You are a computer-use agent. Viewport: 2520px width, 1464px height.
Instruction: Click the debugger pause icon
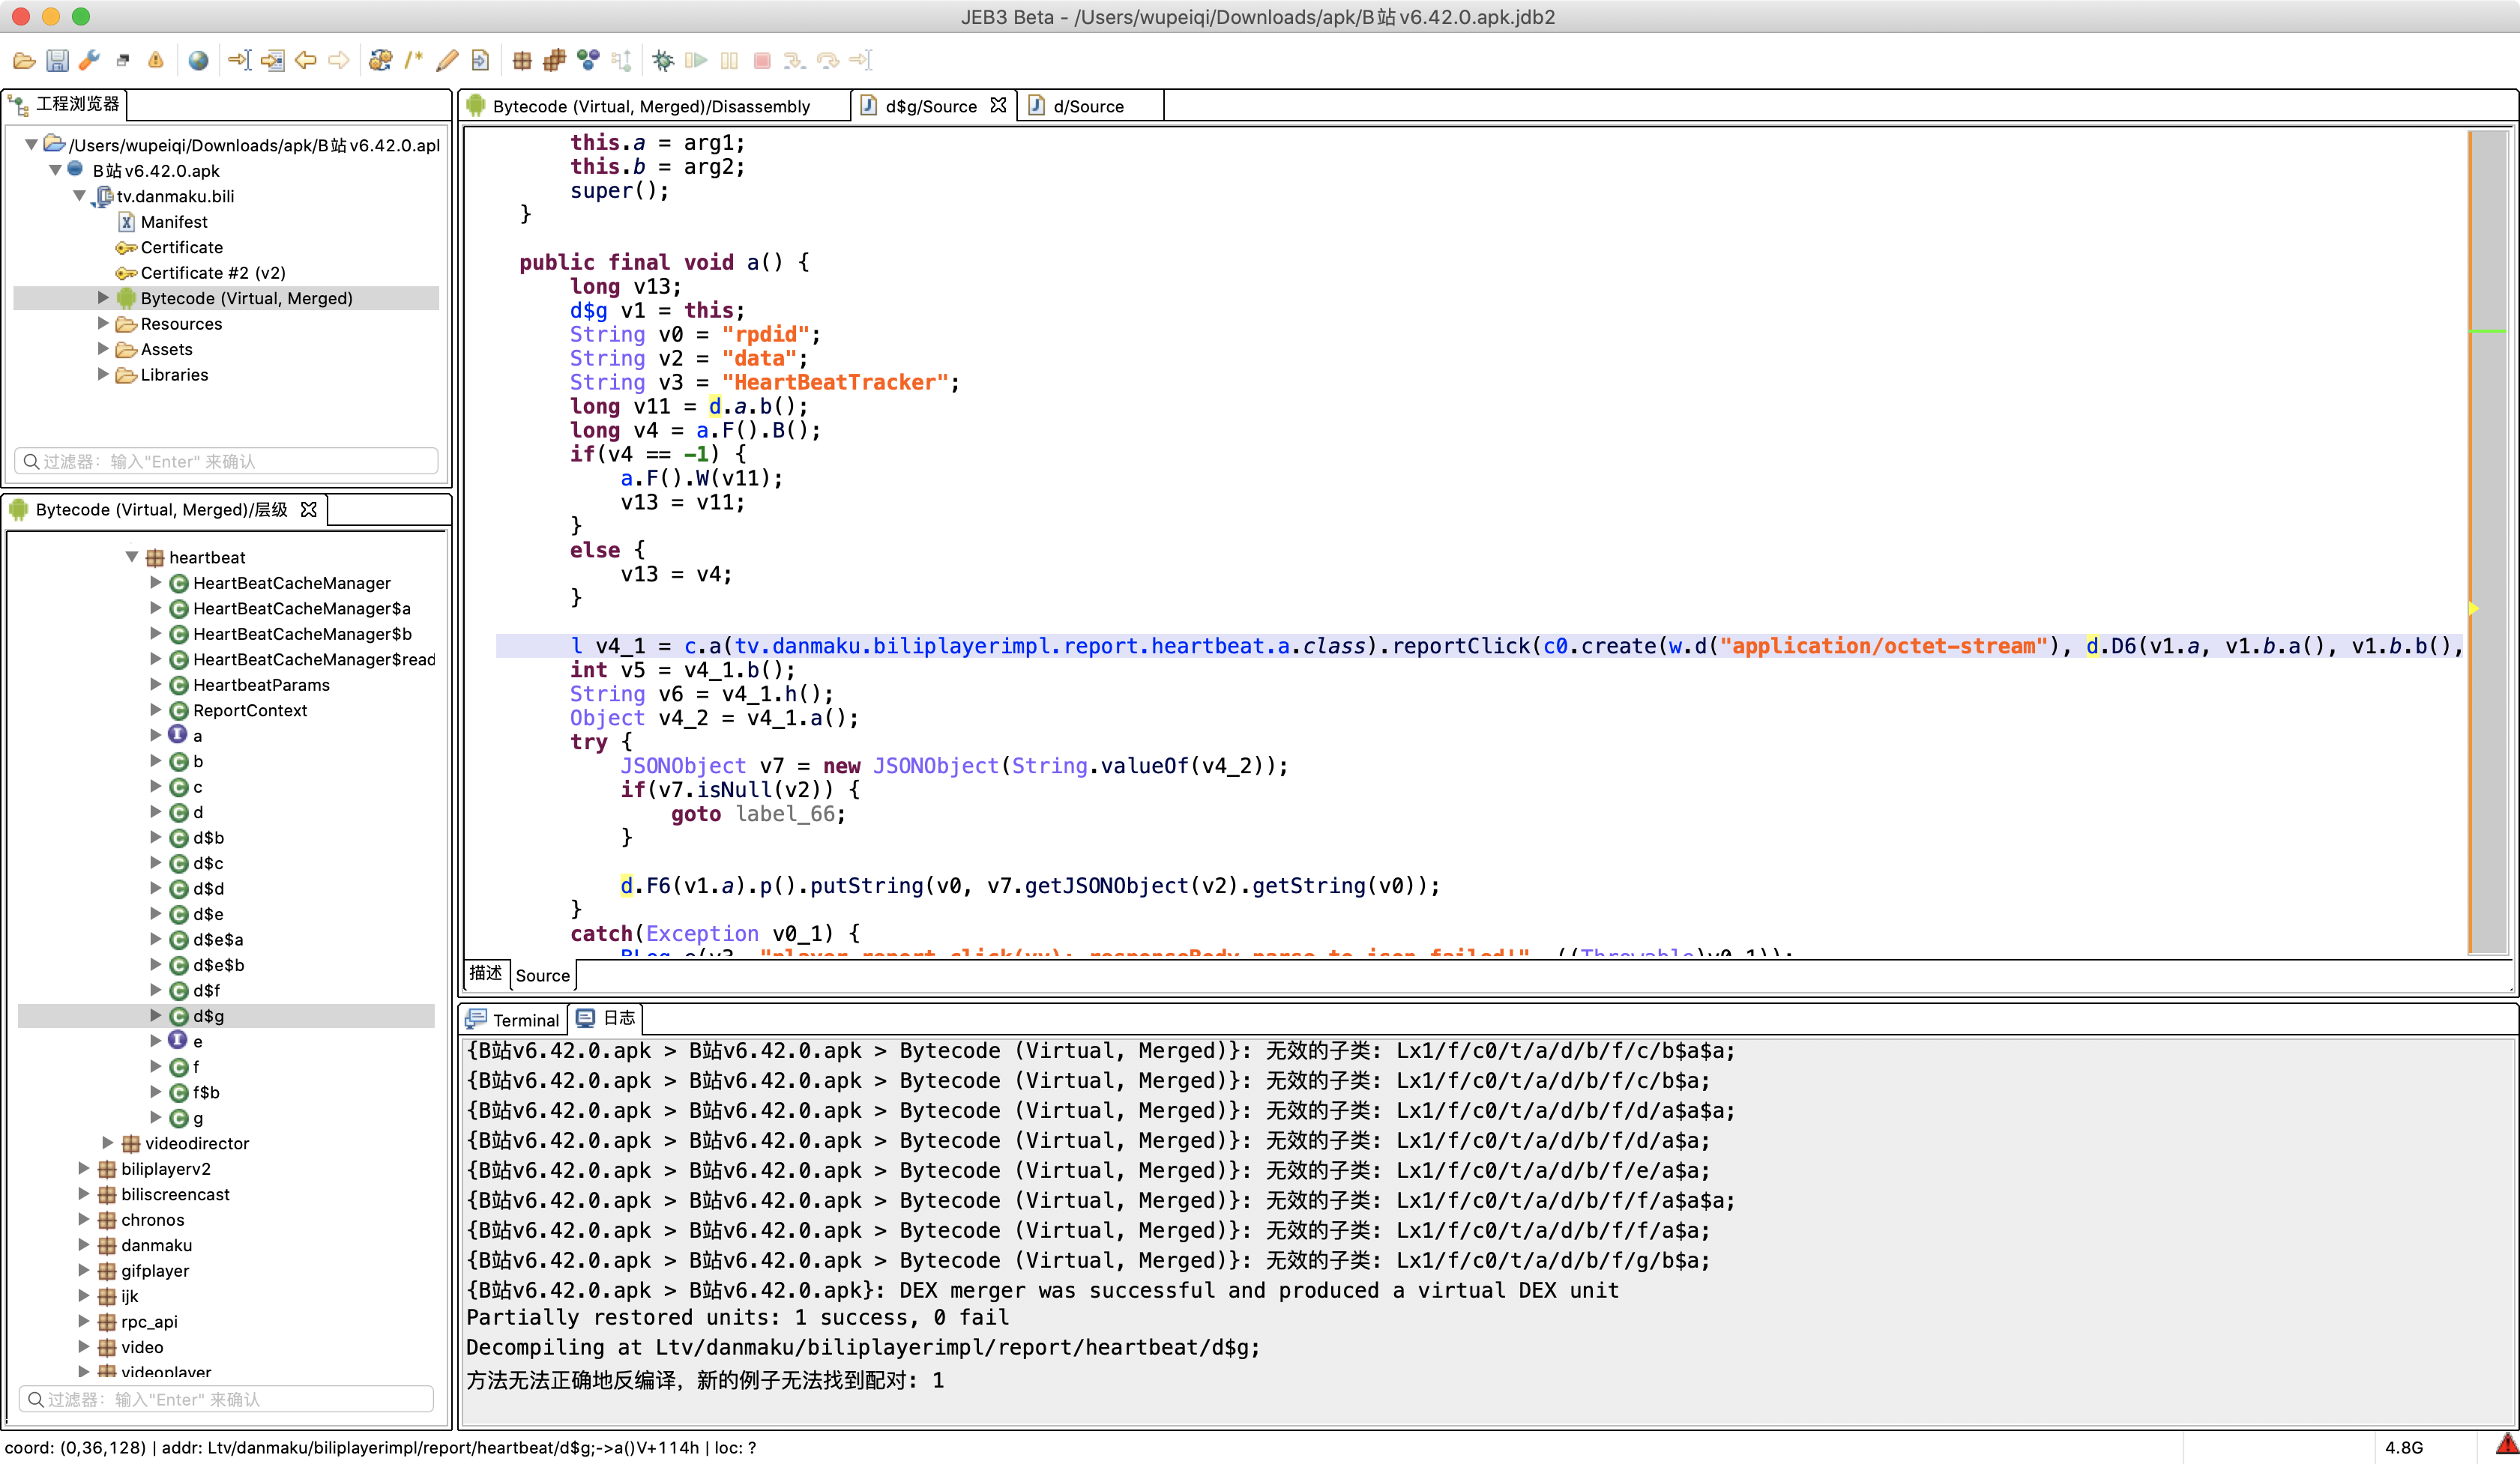point(729,61)
